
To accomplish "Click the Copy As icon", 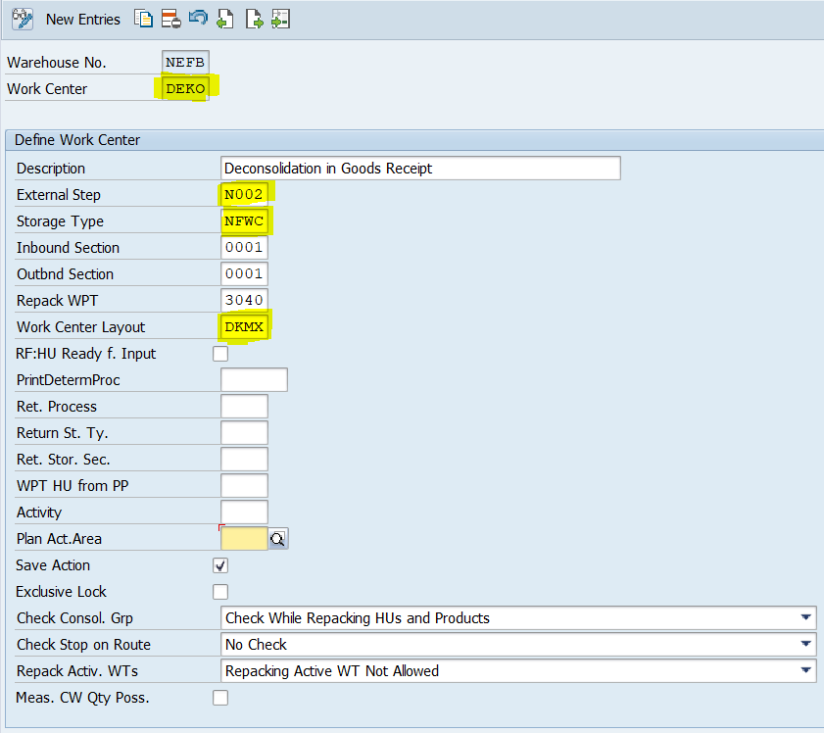I will point(144,19).
